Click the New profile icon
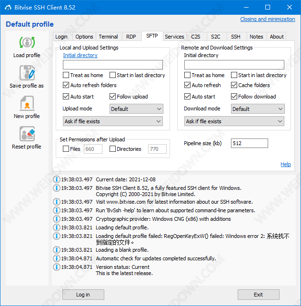 pos(27,103)
